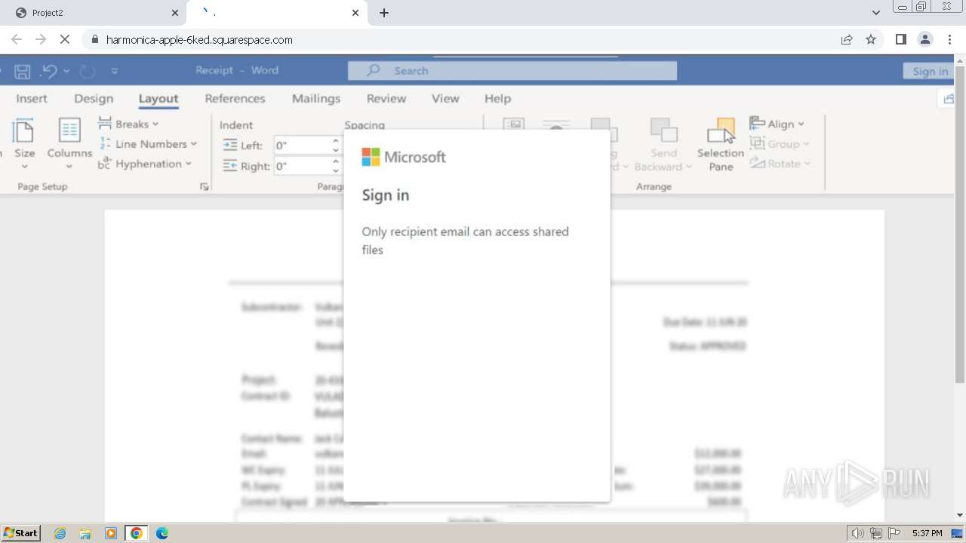Open the Mailings ribbon tab
The image size is (966, 543).
(316, 99)
